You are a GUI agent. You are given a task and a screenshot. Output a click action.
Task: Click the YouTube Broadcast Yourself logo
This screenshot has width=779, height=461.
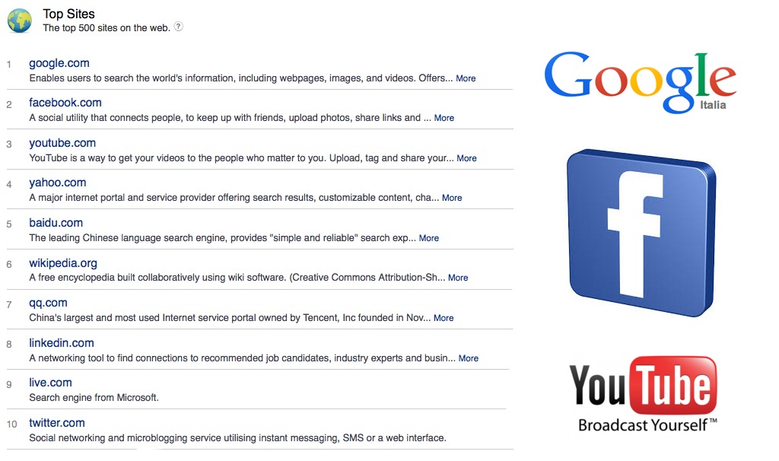[644, 393]
